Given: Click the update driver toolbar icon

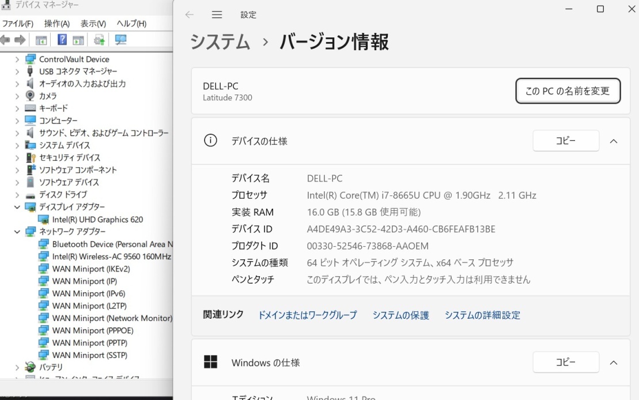Looking at the screenshot, I should pyautogui.click(x=99, y=40).
